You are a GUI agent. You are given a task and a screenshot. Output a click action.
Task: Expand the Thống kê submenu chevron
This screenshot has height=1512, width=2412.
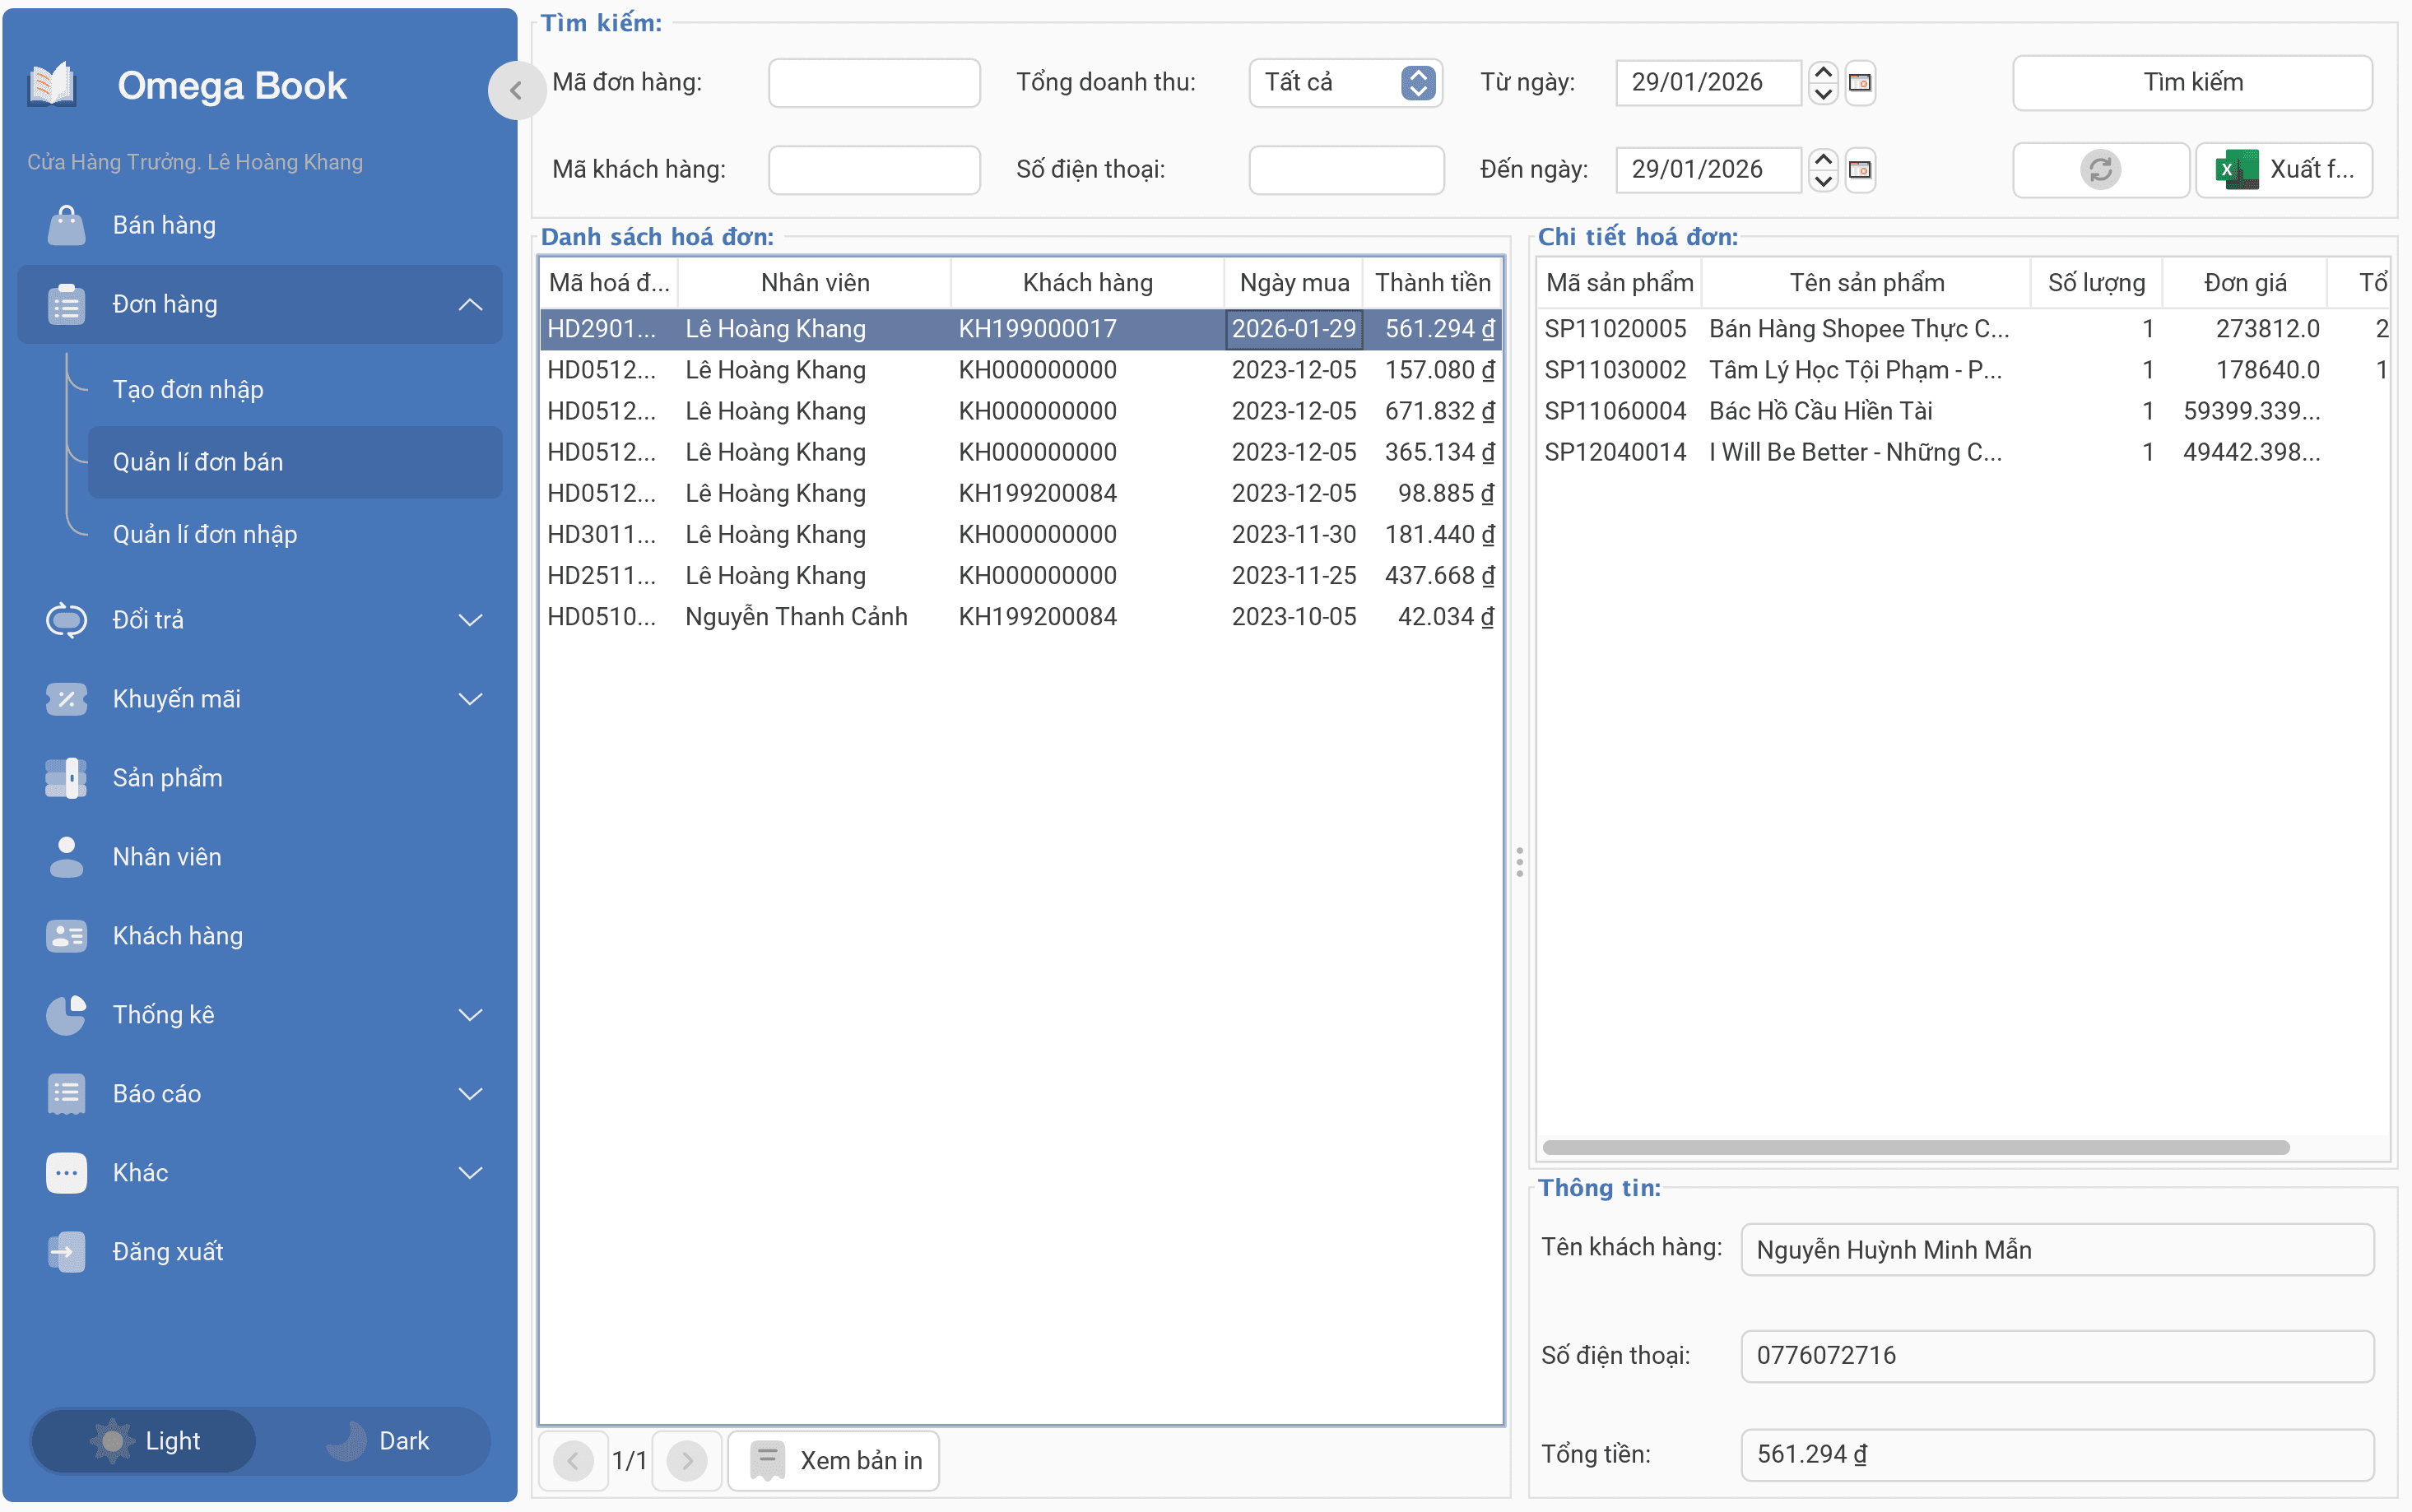pos(470,1015)
